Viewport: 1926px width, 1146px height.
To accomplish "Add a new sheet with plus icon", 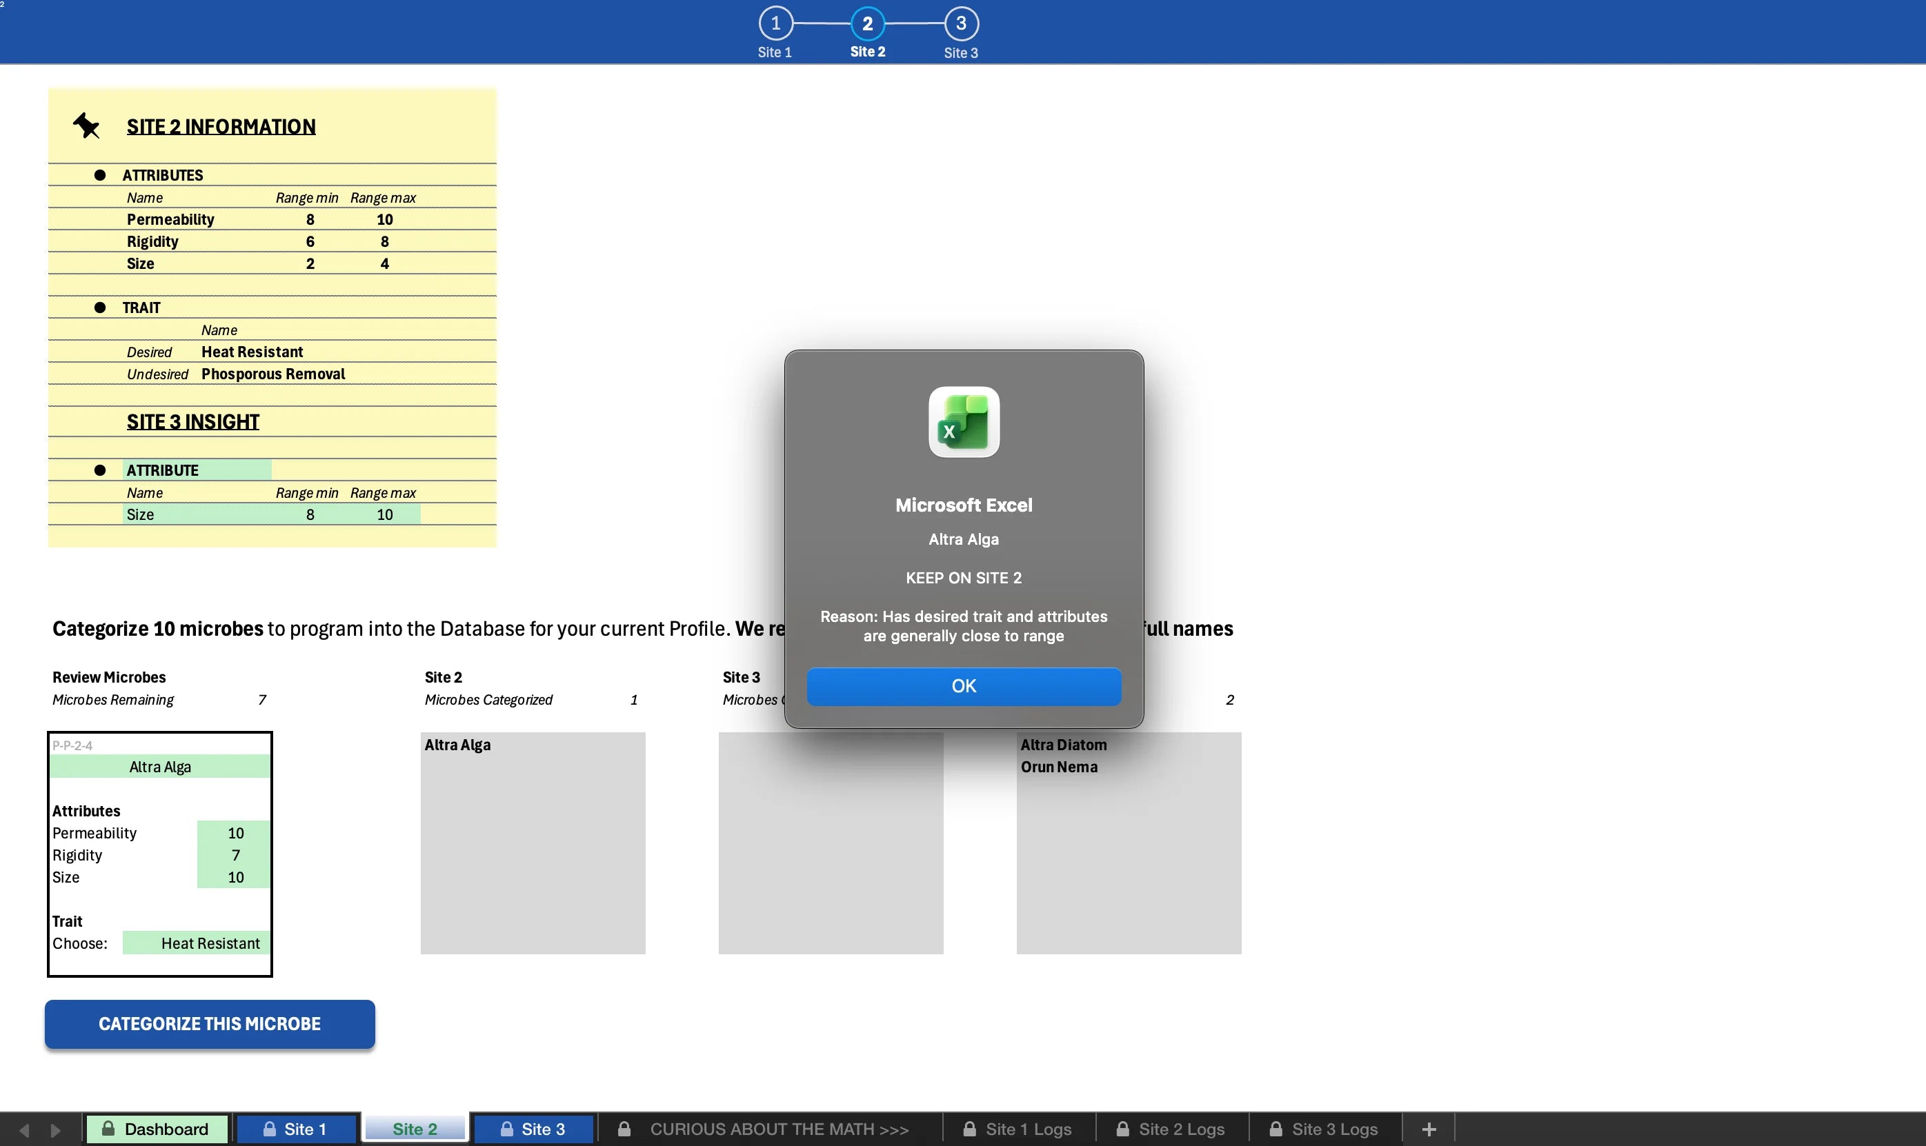I will click(x=1429, y=1129).
